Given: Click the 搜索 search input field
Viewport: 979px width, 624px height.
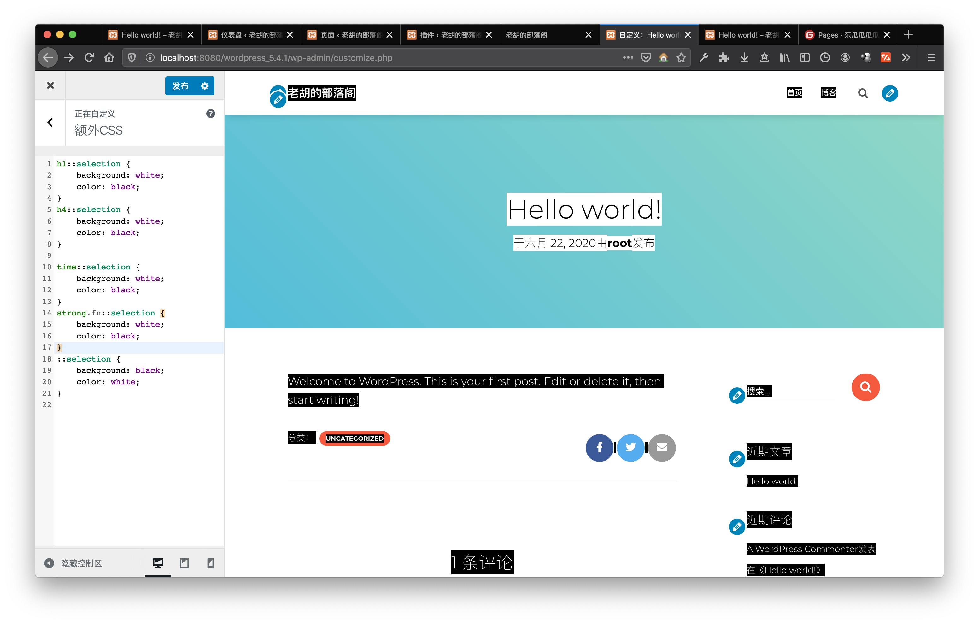Looking at the screenshot, I should point(790,391).
